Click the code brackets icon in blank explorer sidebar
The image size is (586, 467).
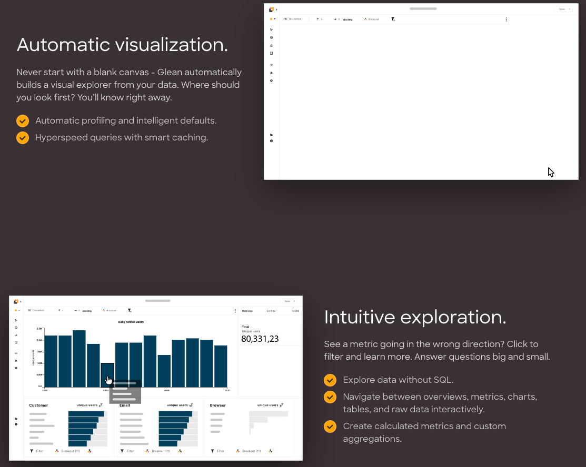tap(271, 65)
